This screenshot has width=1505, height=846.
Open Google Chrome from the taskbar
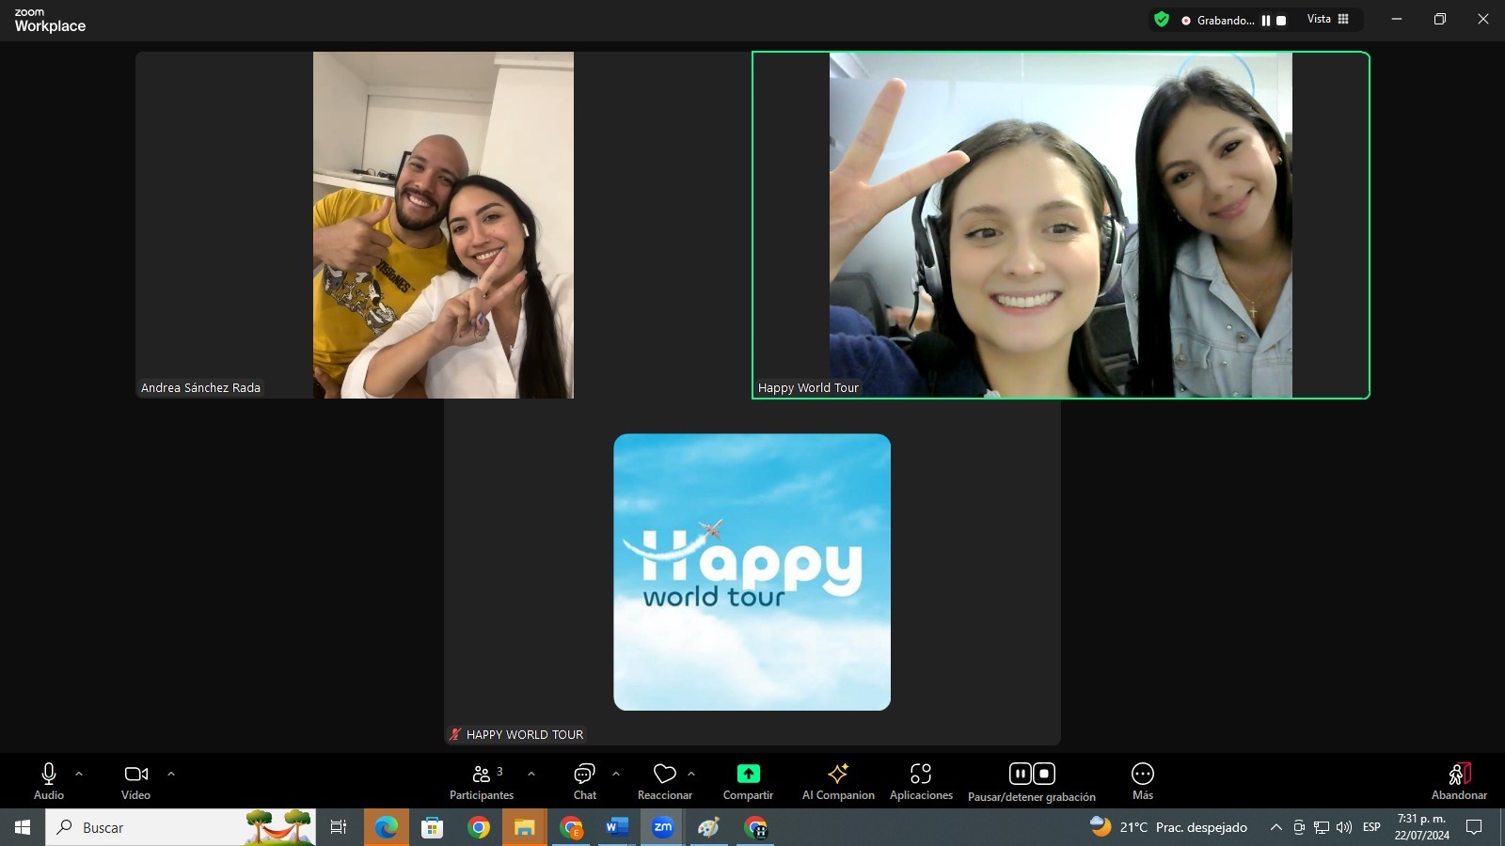[479, 827]
